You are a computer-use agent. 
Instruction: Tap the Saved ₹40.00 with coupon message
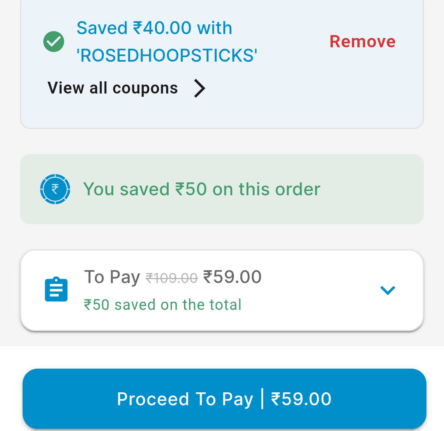click(154, 28)
